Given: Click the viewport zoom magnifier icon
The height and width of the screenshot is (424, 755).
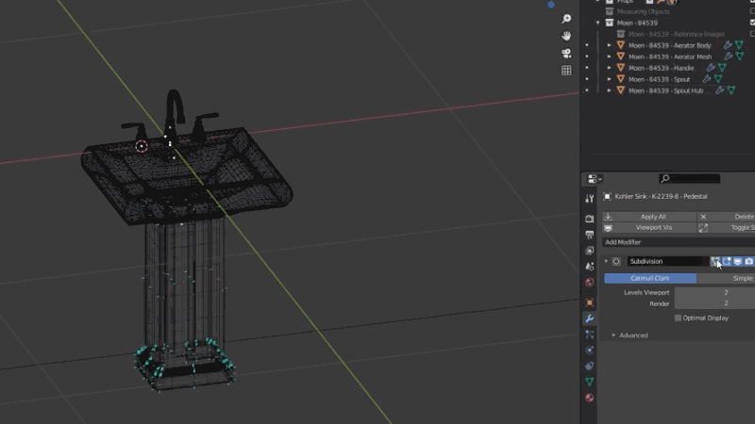Looking at the screenshot, I should point(566,19).
